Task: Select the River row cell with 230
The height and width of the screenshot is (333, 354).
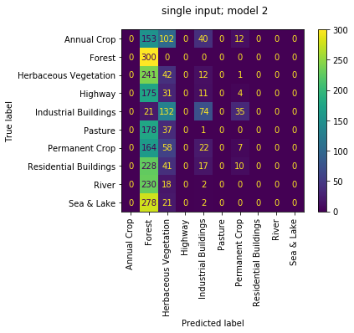Action: 149,184
